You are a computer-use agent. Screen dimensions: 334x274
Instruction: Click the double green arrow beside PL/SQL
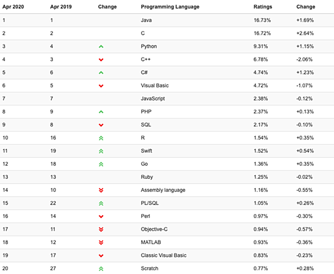pos(101,203)
